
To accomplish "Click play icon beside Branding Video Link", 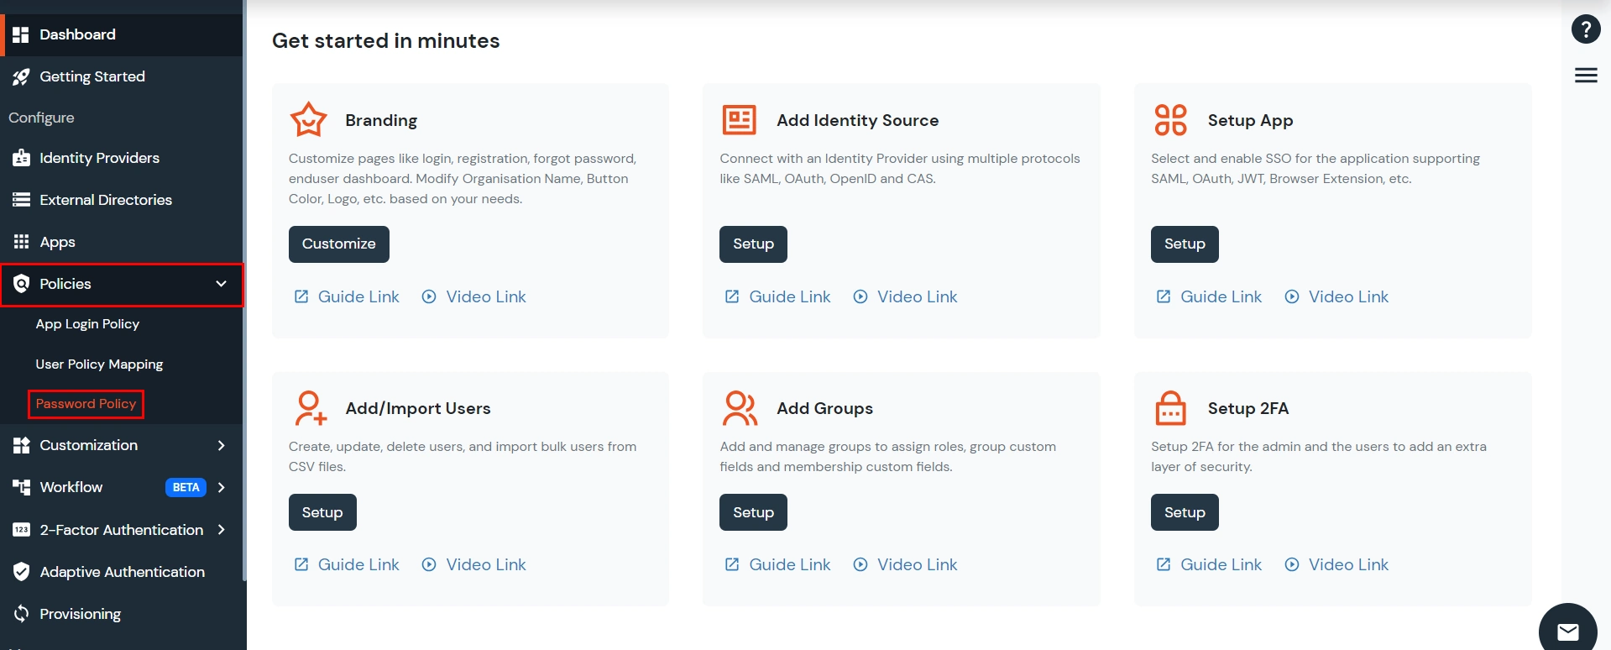I will click(x=429, y=296).
